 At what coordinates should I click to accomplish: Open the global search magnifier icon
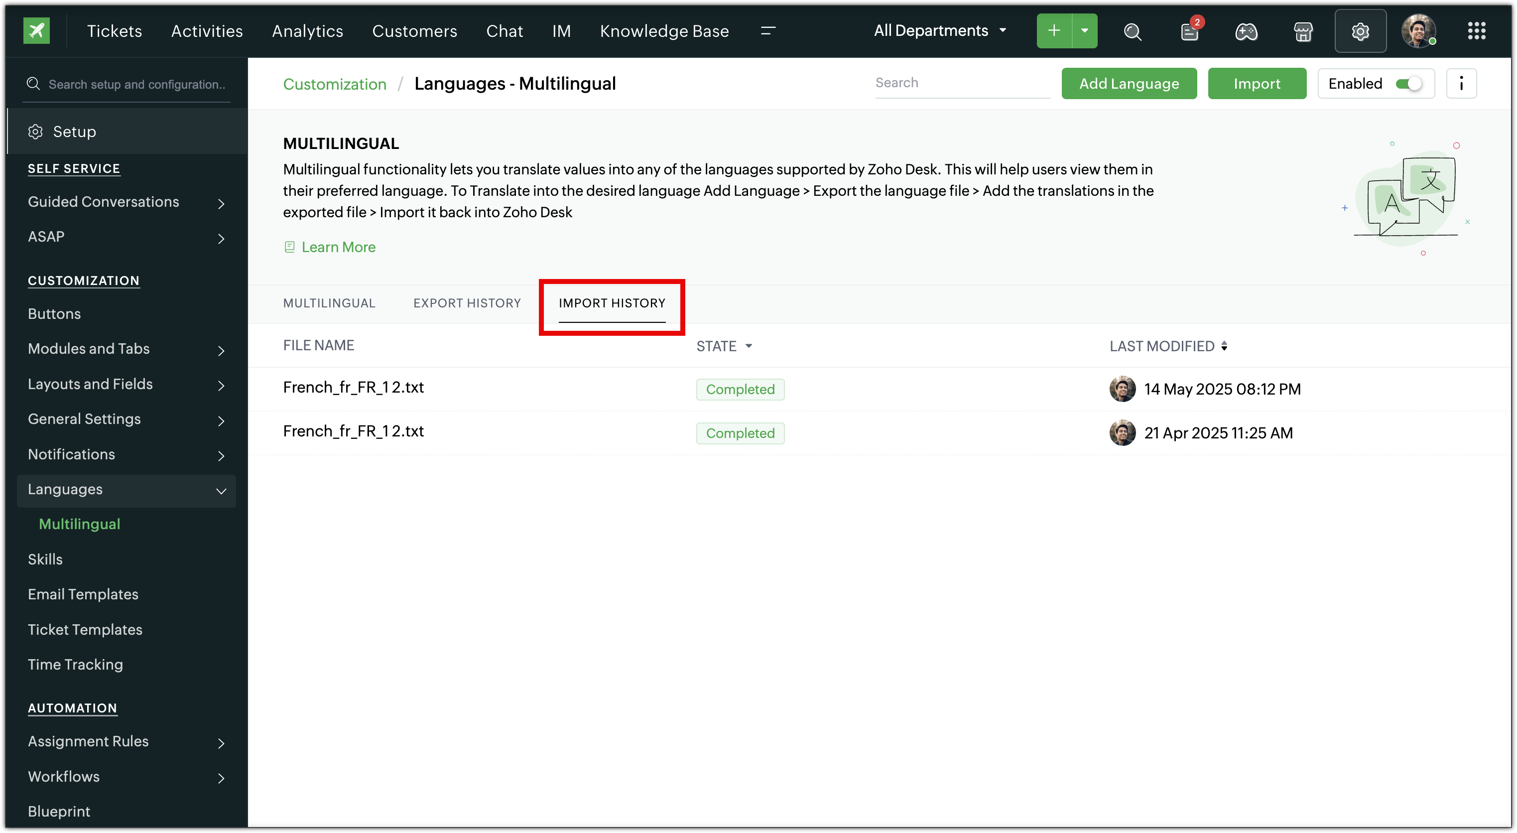tap(1132, 31)
